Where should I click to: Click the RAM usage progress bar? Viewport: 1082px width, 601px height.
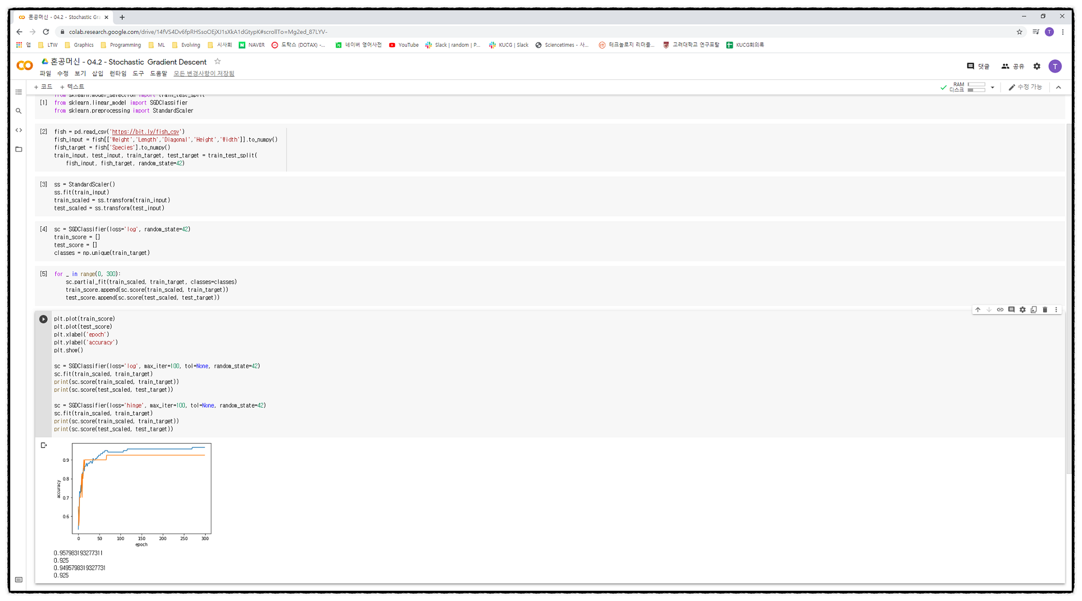tap(977, 85)
